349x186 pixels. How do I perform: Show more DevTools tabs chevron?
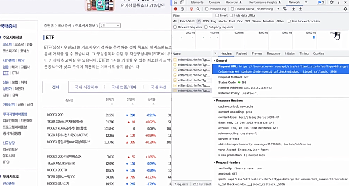[x=306, y=2]
